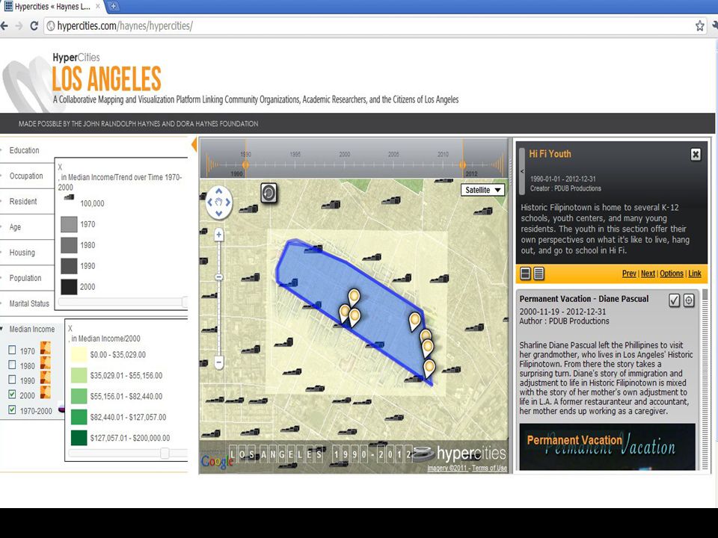The image size is (718, 538).
Task: Click the 1990 timeline start marker
Action: point(246,164)
